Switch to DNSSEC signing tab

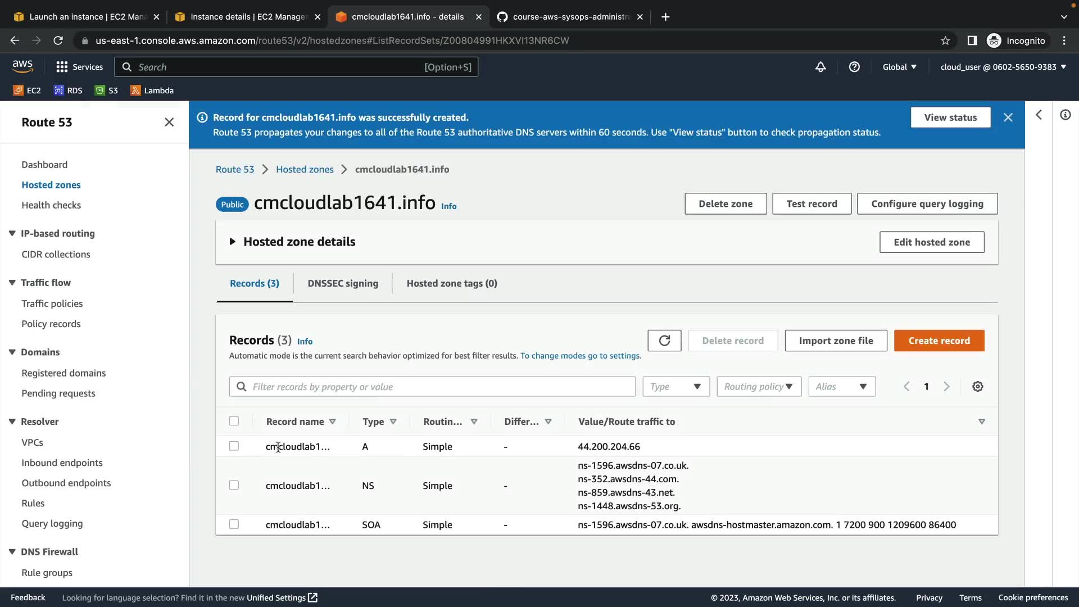[343, 283]
